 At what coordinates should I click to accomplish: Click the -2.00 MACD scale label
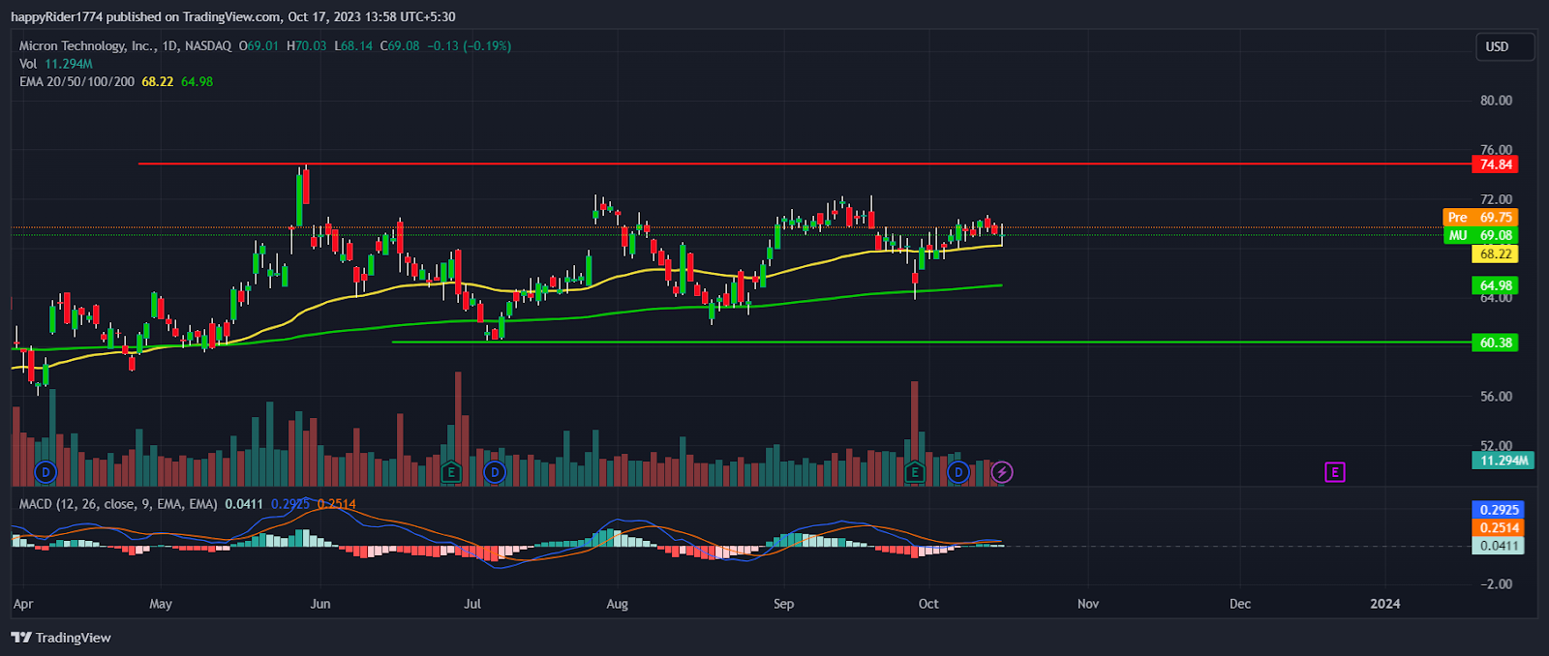pyautogui.click(x=1498, y=584)
